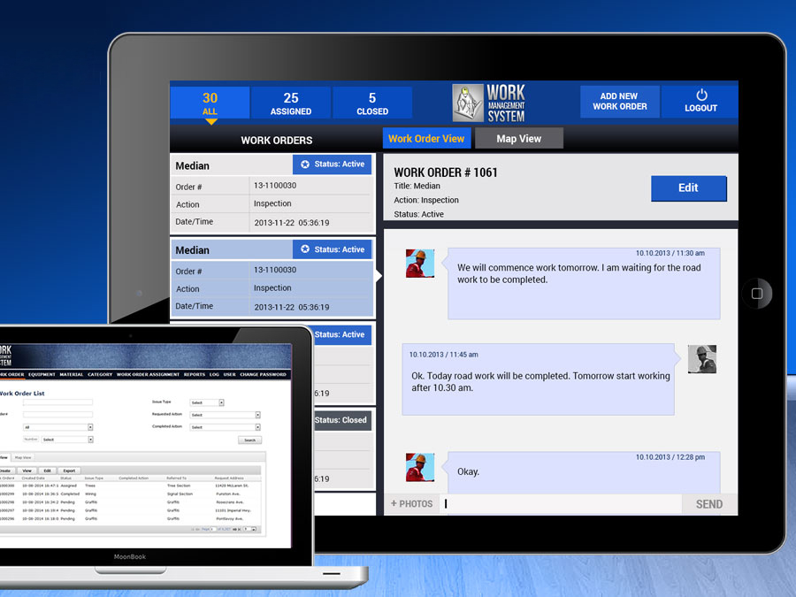Open Completed Action dropdown on laptop
Screen dimensions: 796x597
pos(225,427)
